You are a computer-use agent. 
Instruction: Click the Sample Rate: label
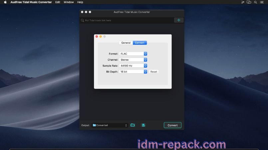click(x=110, y=66)
